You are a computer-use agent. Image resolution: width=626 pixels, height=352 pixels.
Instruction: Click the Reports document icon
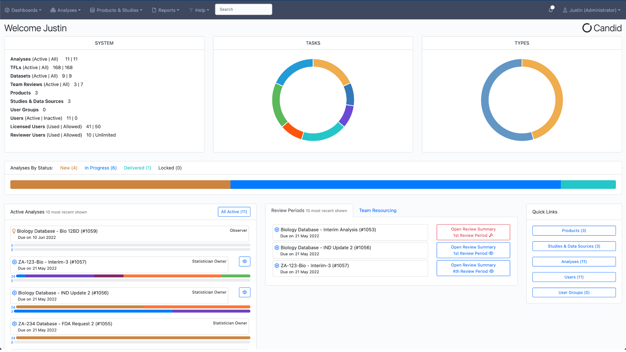point(154,10)
